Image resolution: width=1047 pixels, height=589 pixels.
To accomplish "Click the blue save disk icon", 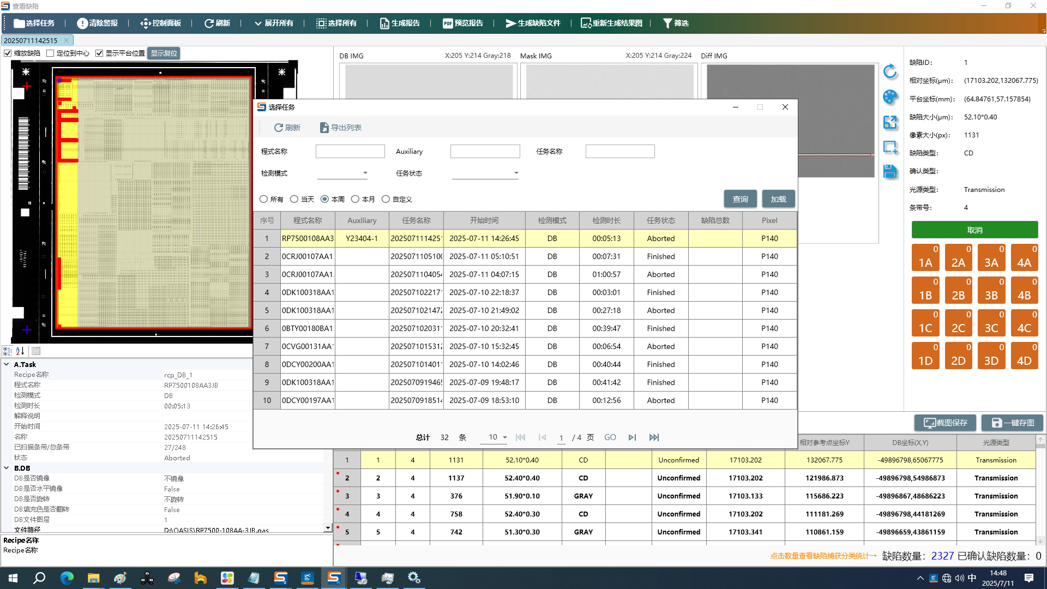I will point(890,171).
